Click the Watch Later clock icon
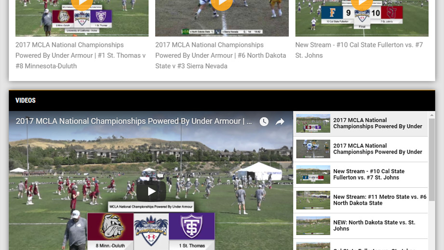The width and height of the screenshot is (444, 250). point(264,122)
